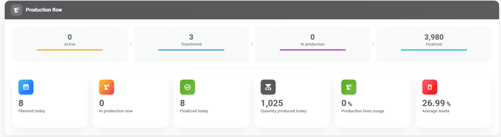Click the Finalized today label
501x137 pixels.
coord(194,111)
